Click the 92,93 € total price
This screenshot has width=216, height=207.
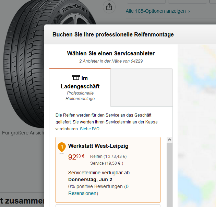[76, 157]
